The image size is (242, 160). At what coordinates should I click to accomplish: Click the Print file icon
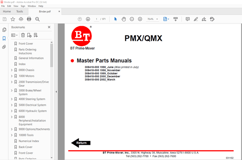click(x=29, y=19)
